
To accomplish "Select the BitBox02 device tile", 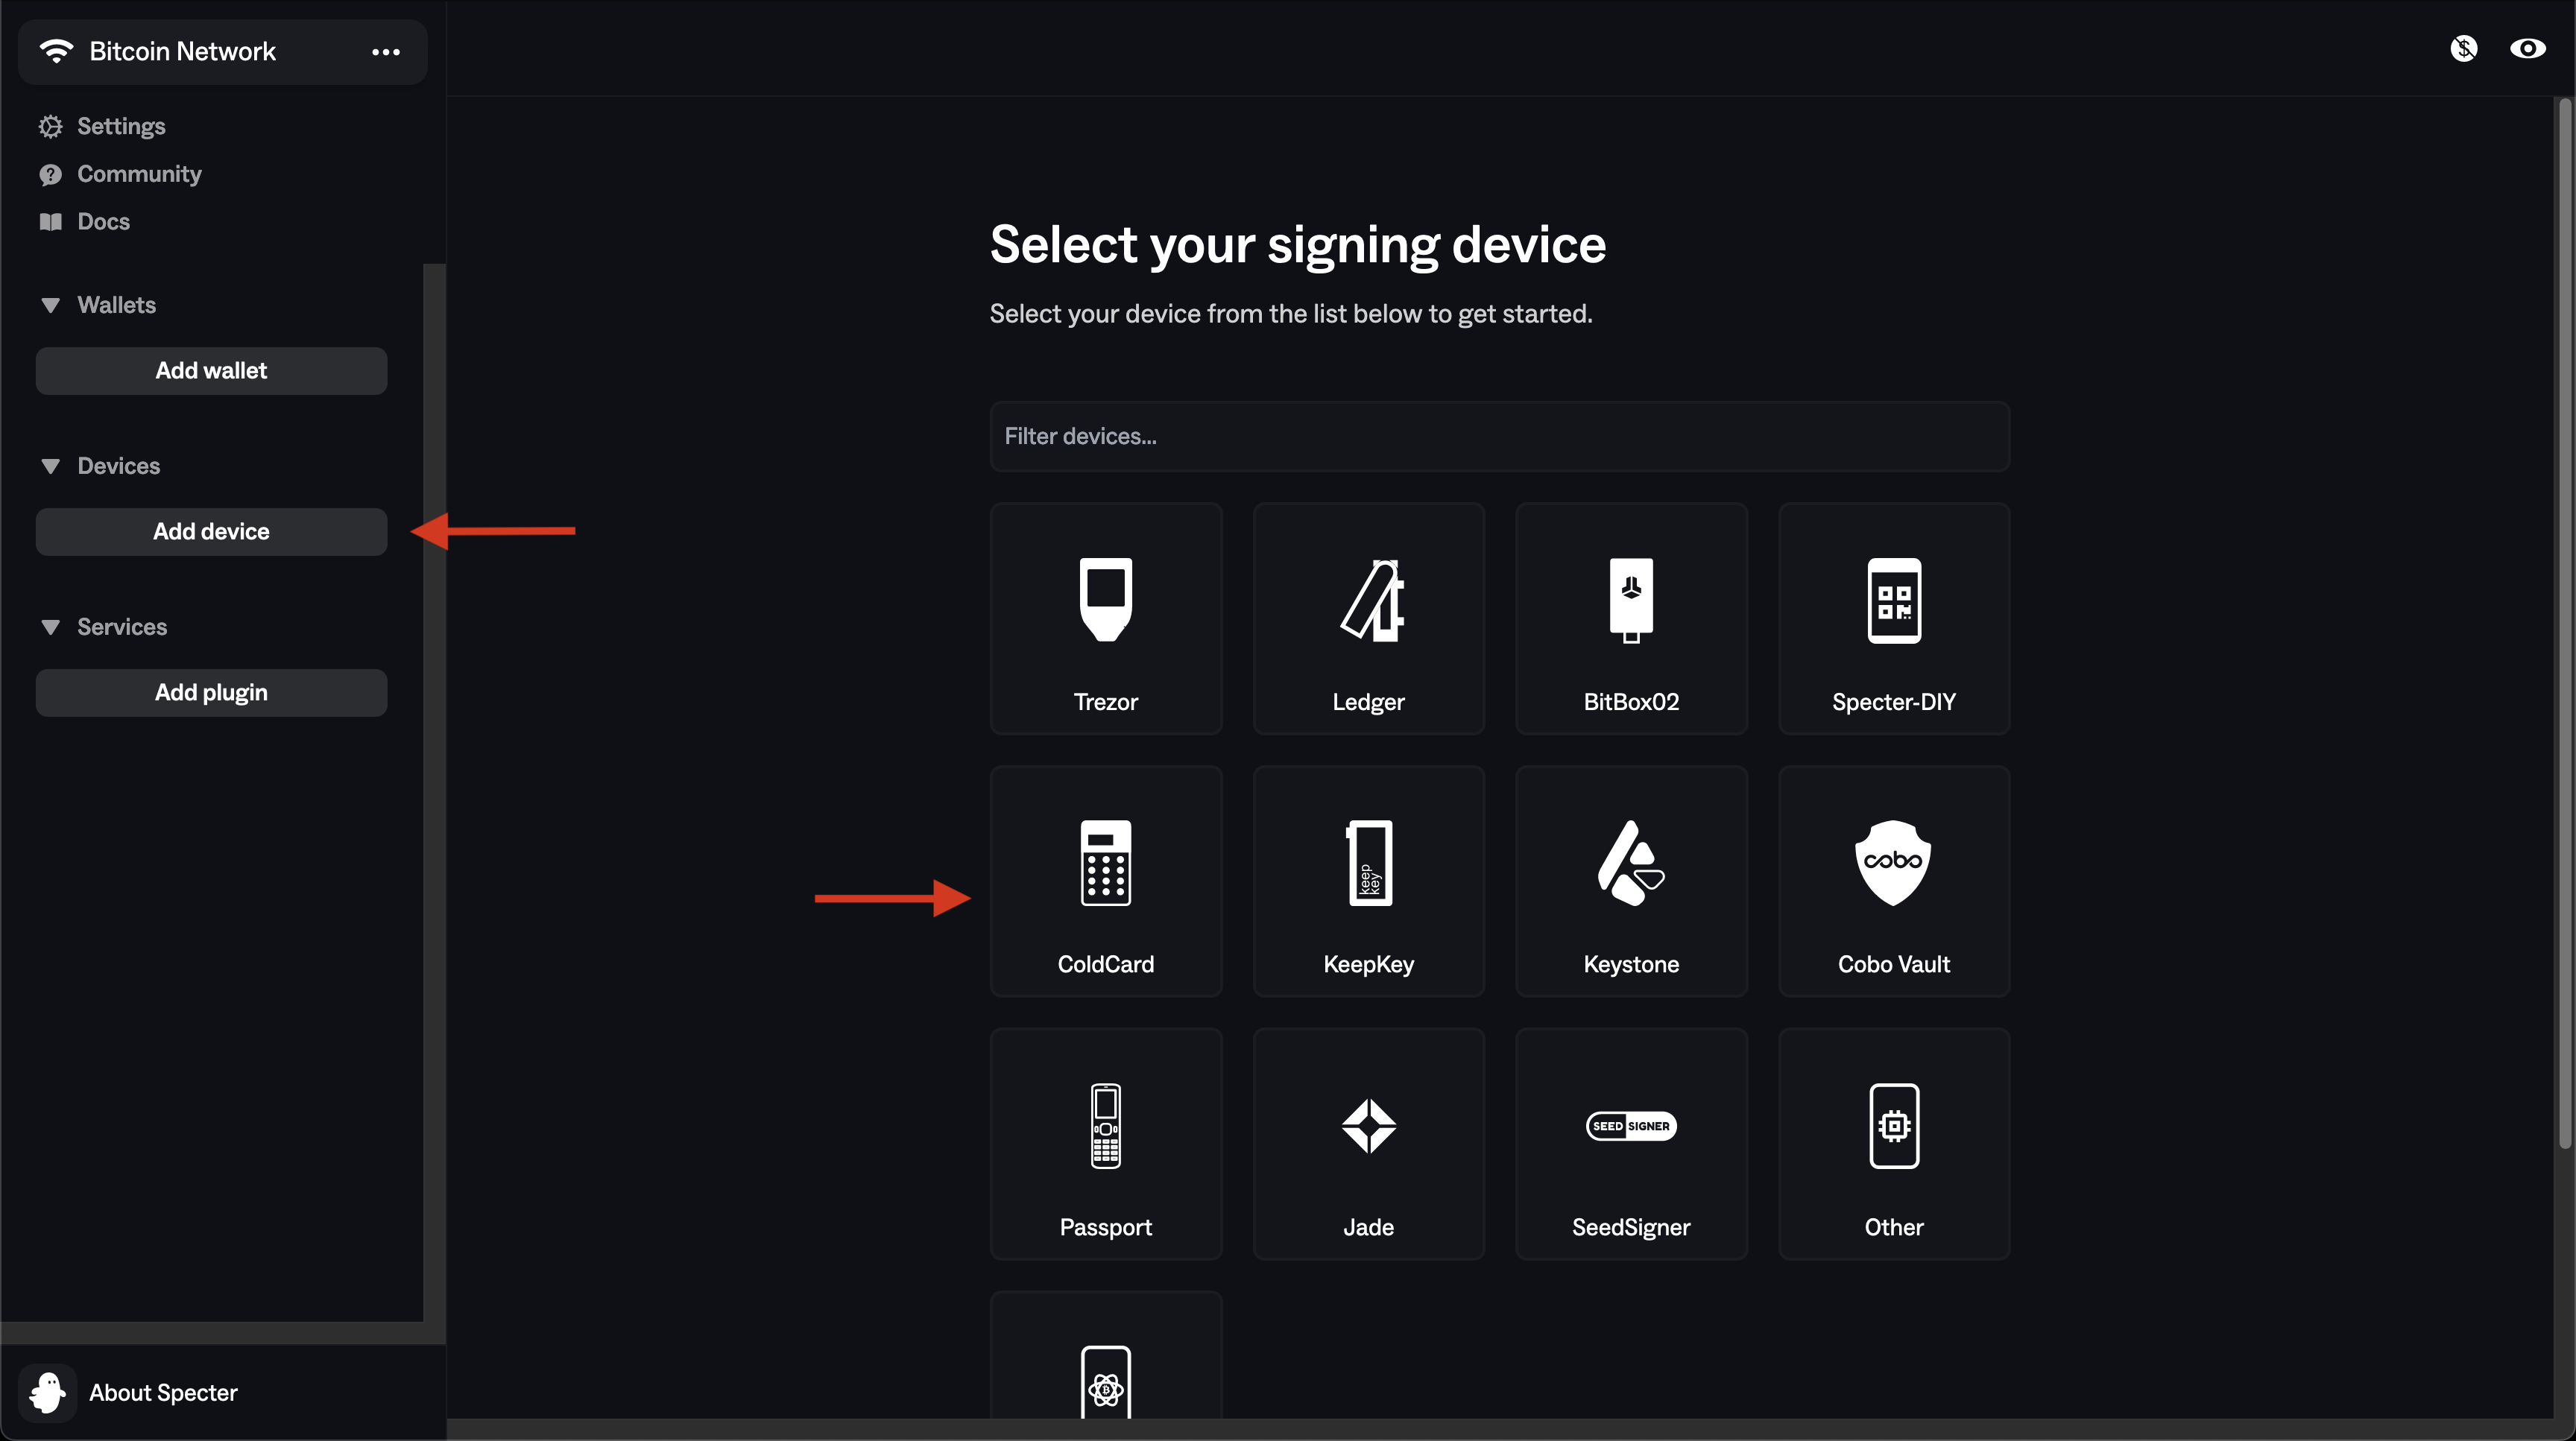I will point(1631,618).
